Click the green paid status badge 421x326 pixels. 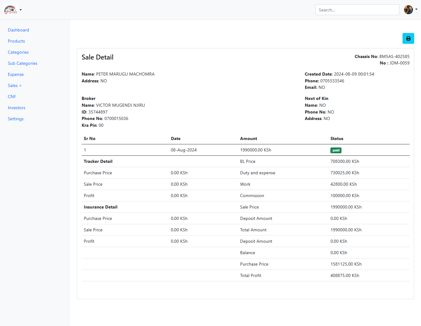pyautogui.click(x=336, y=150)
